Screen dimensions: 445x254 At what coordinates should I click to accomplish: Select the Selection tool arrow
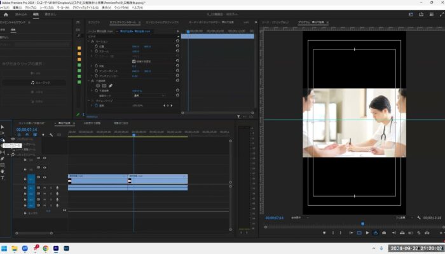click(x=3, y=127)
